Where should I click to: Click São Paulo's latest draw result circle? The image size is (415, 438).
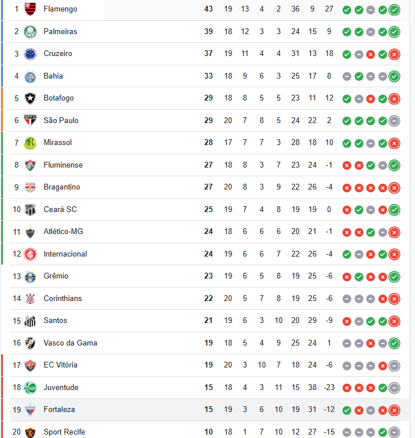pyautogui.click(x=394, y=121)
